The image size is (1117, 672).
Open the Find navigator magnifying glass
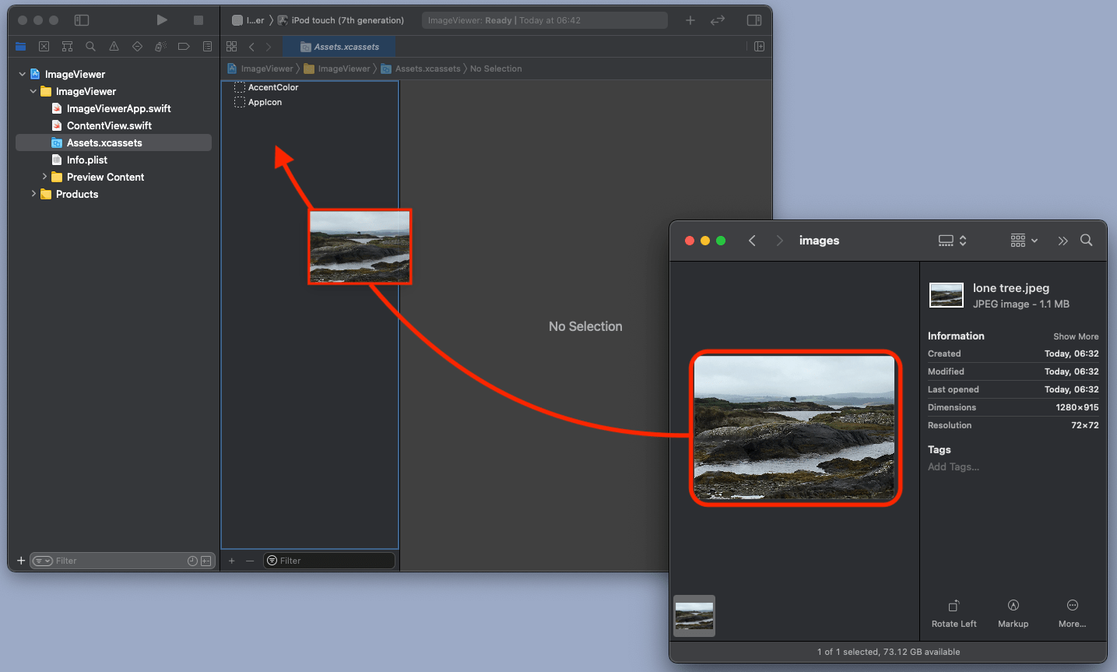[90, 46]
